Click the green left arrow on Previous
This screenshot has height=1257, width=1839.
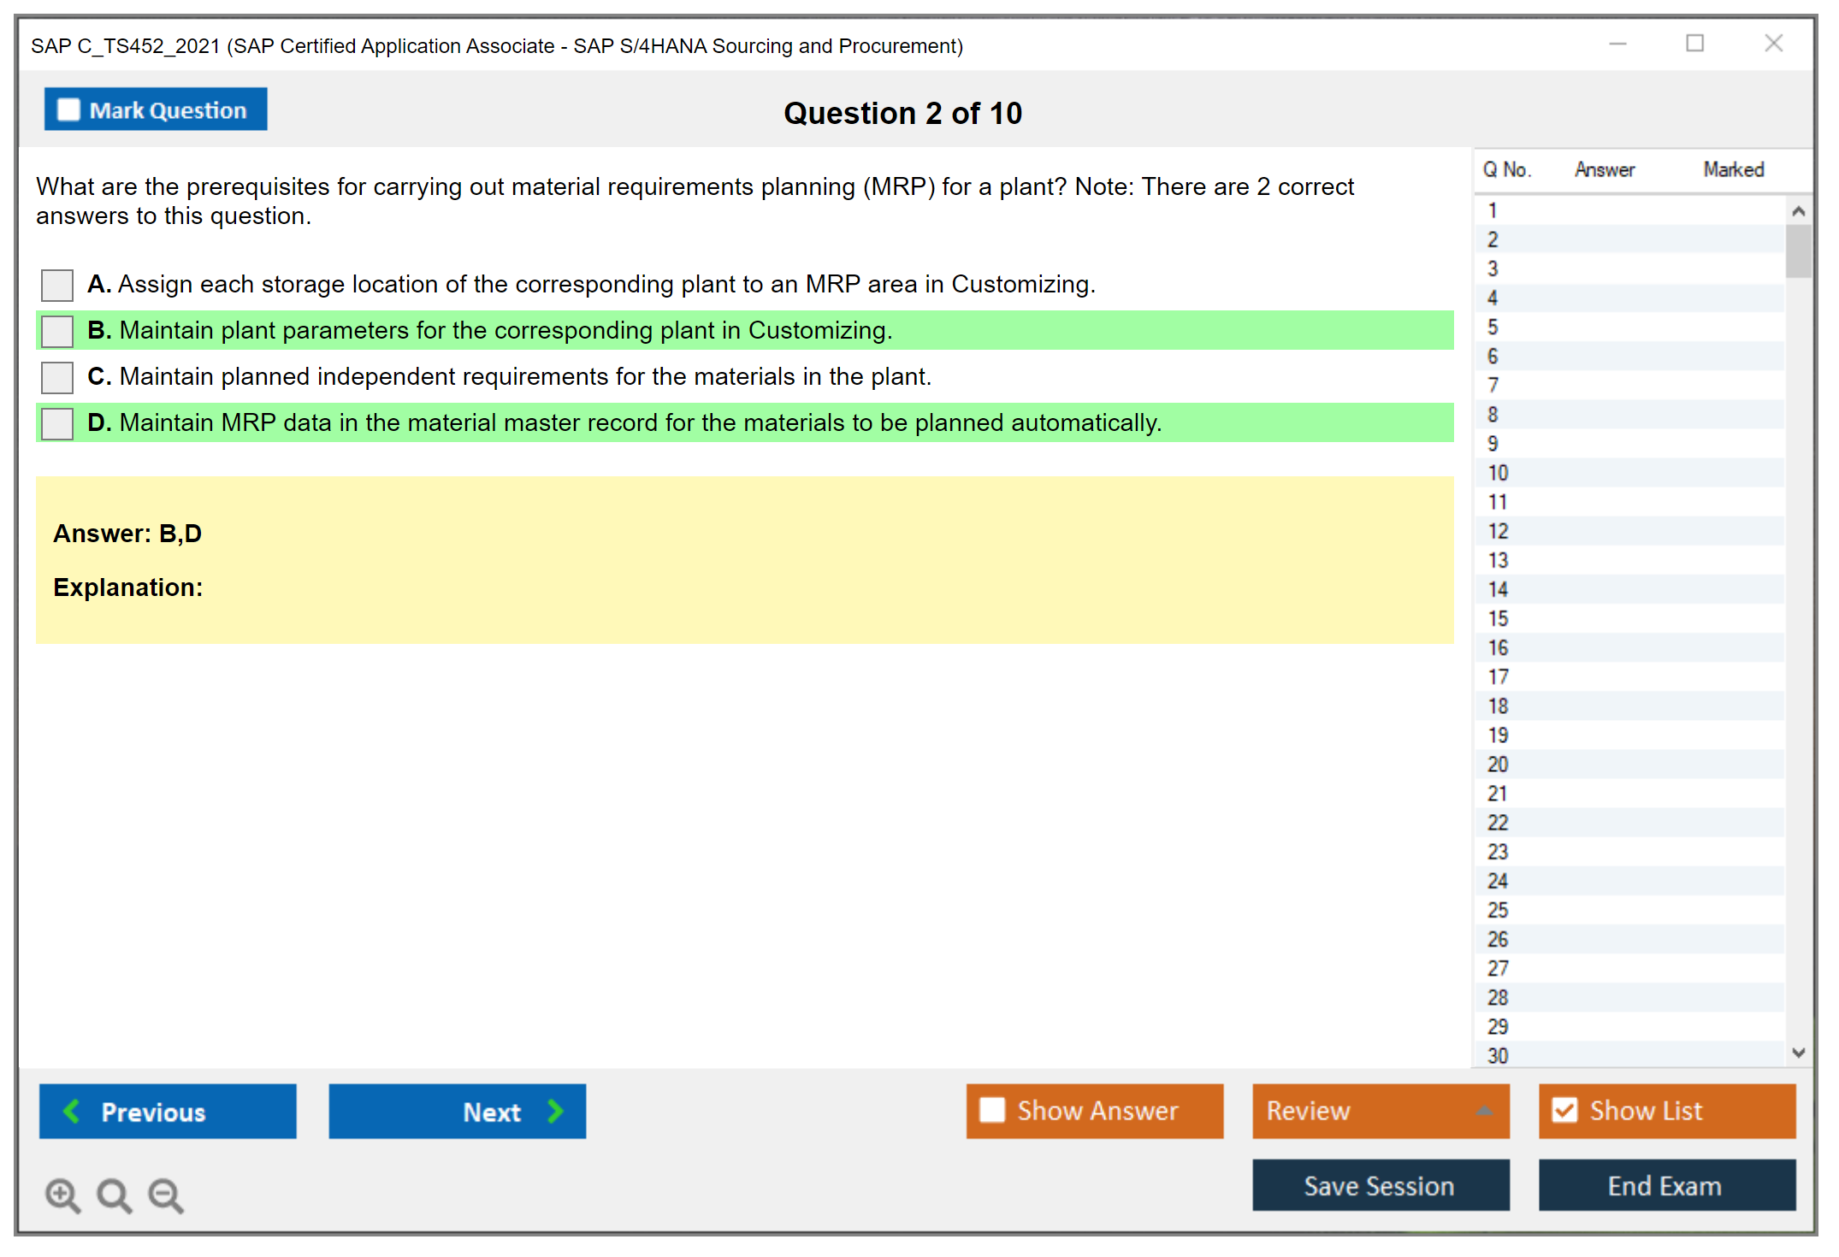coord(72,1111)
